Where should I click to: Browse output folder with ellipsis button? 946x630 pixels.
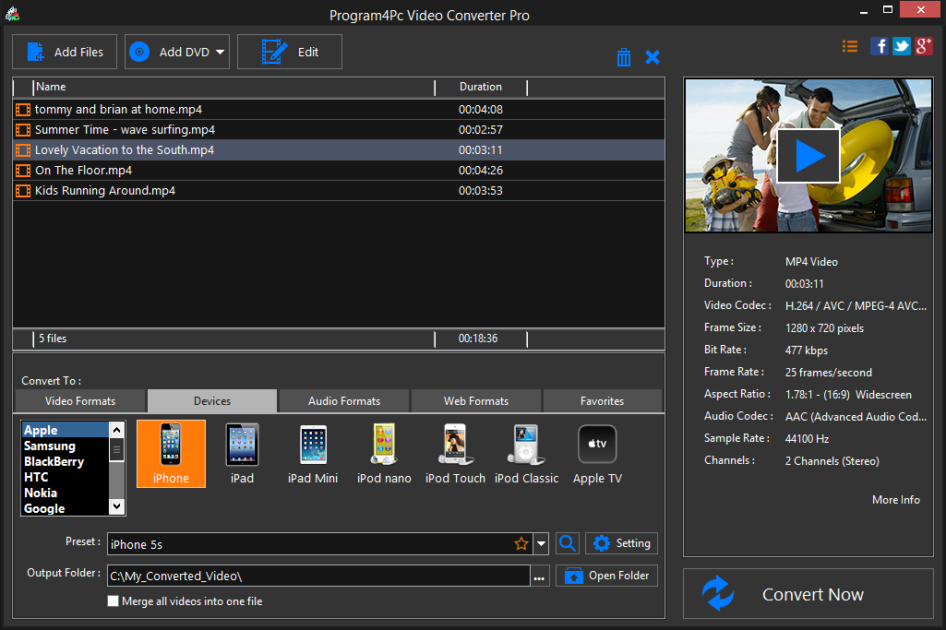540,577
